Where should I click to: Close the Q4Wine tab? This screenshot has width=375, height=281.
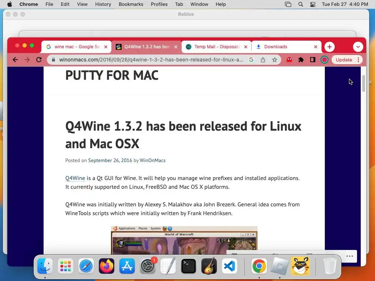176,47
